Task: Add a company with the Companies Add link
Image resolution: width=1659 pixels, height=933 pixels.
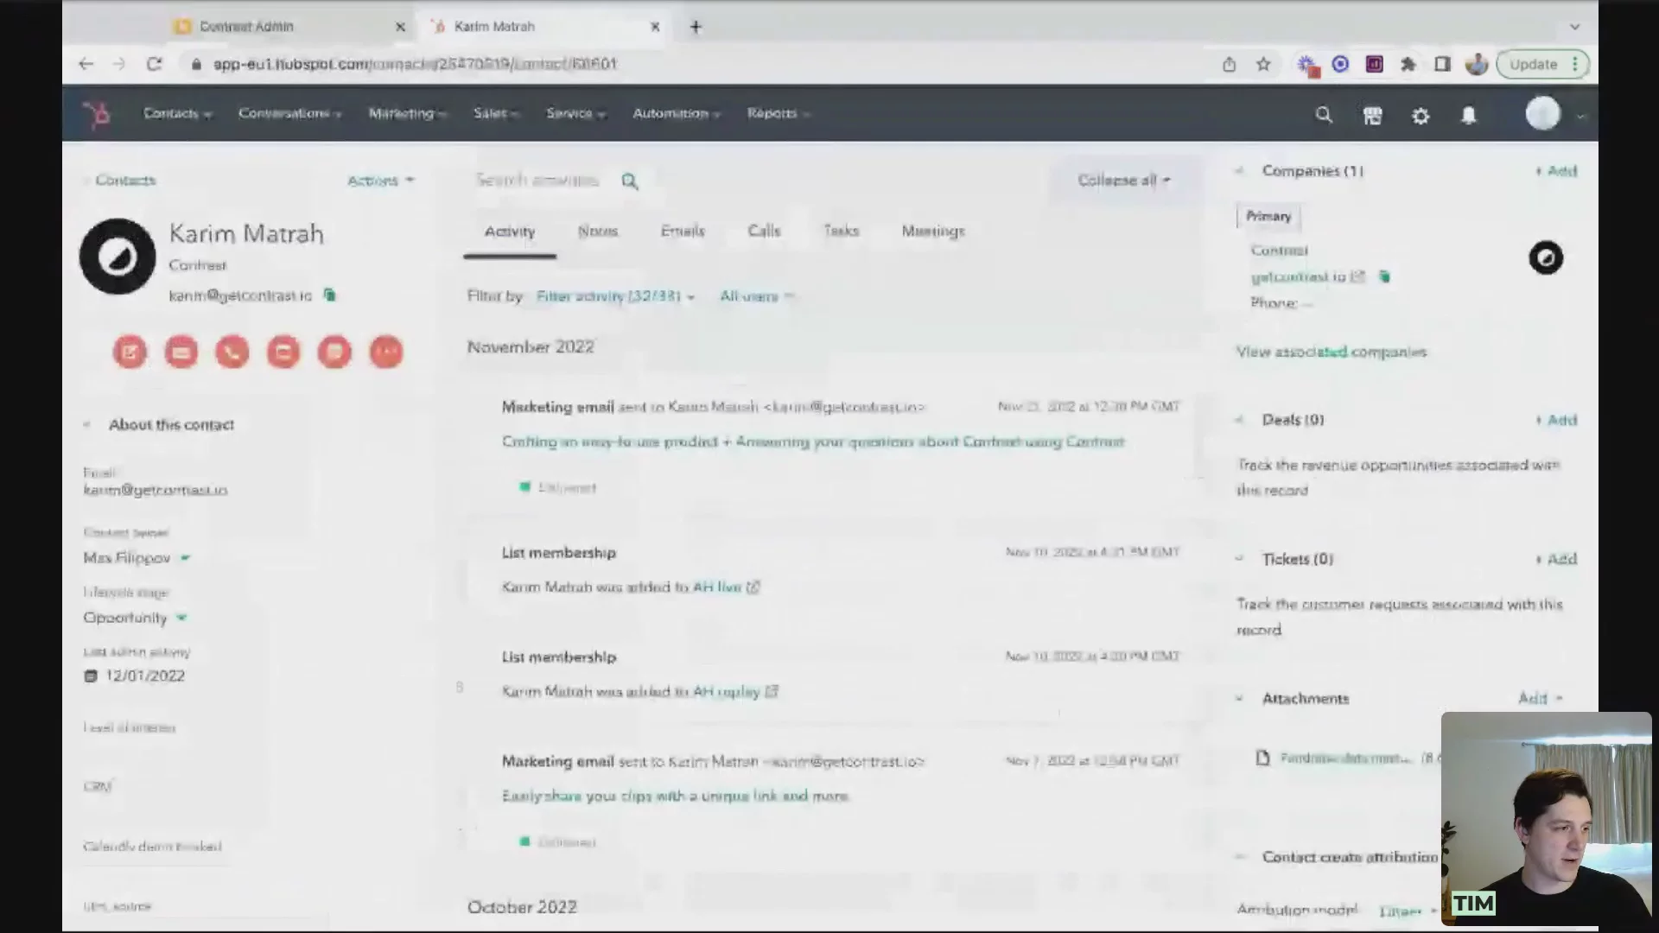Action: 1556,171
